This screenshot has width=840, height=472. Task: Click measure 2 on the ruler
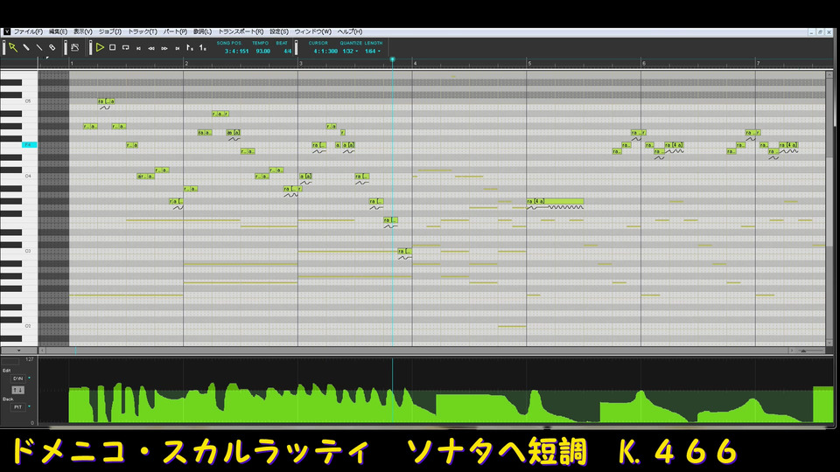pyautogui.click(x=186, y=63)
